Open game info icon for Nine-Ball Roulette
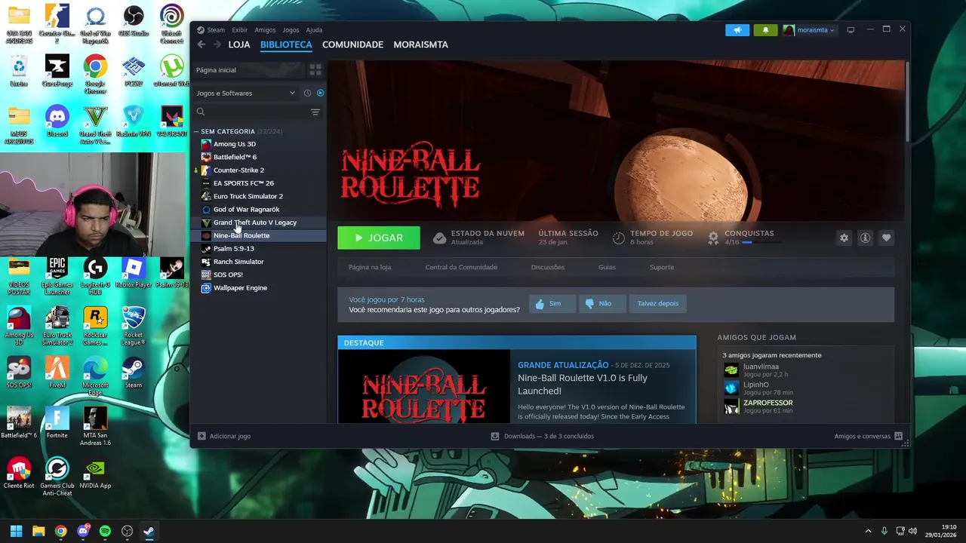The image size is (966, 543). coord(865,238)
